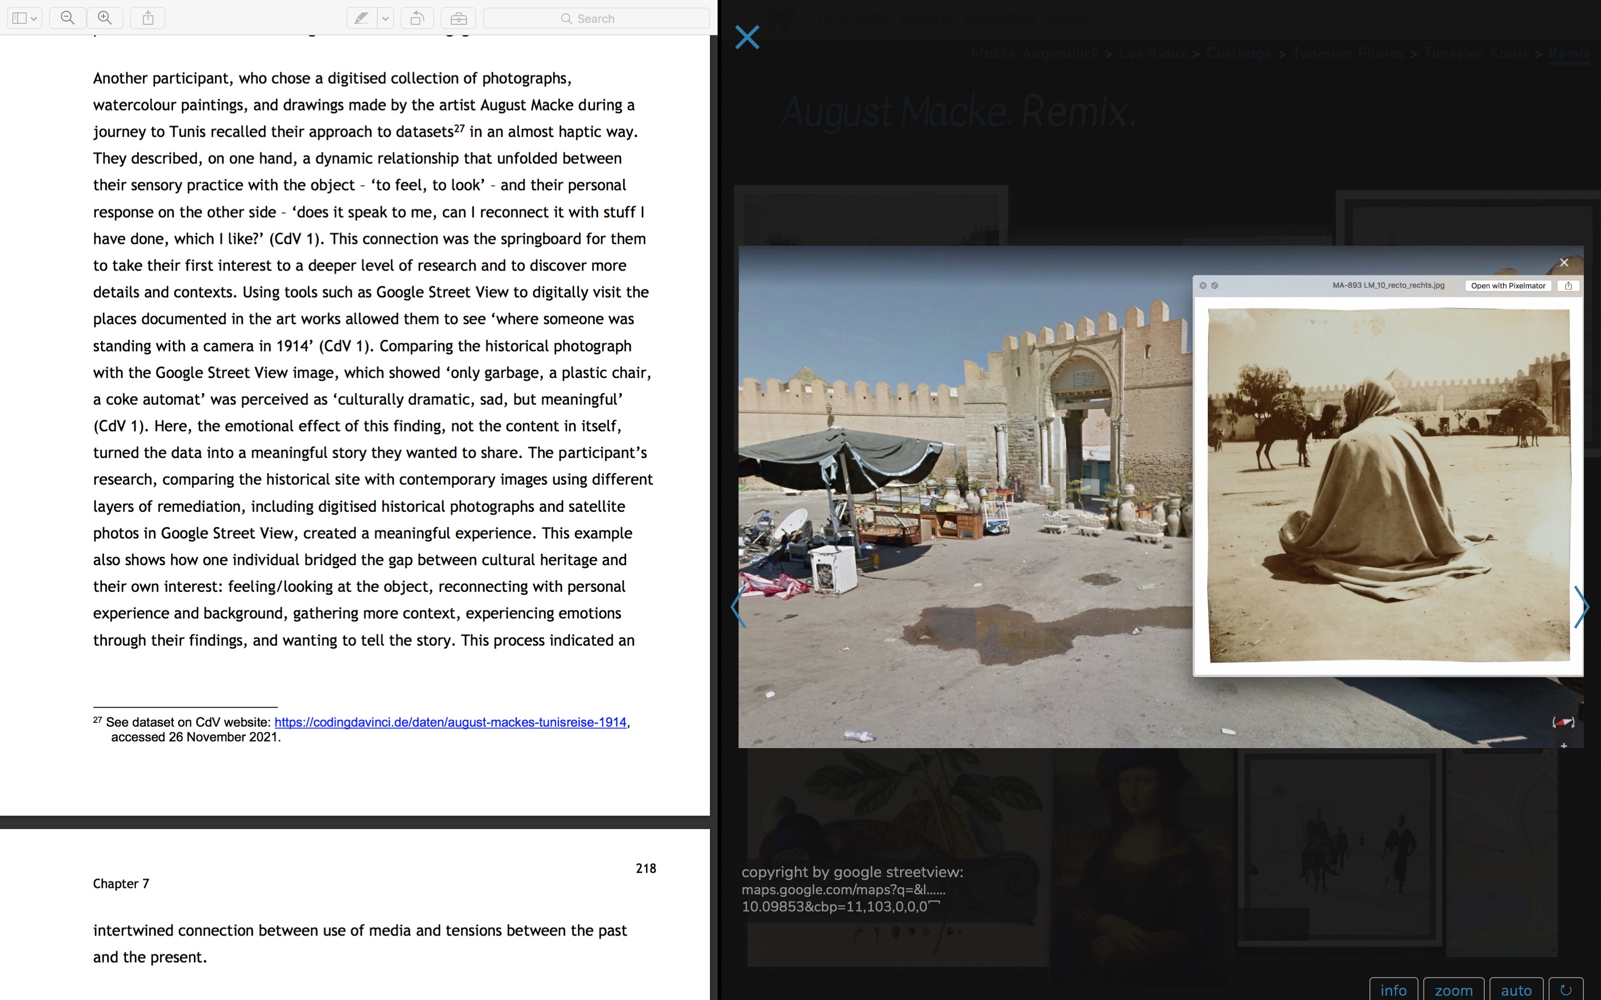This screenshot has height=1000, width=1601.
Task: Toggle the auto mode button
Action: pyautogui.click(x=1516, y=990)
